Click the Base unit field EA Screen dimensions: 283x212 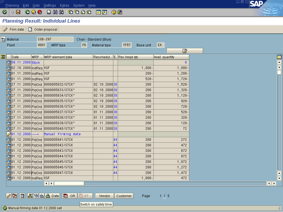[x=161, y=45]
